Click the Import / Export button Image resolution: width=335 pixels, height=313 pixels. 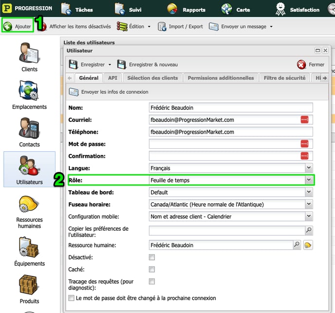click(x=180, y=26)
